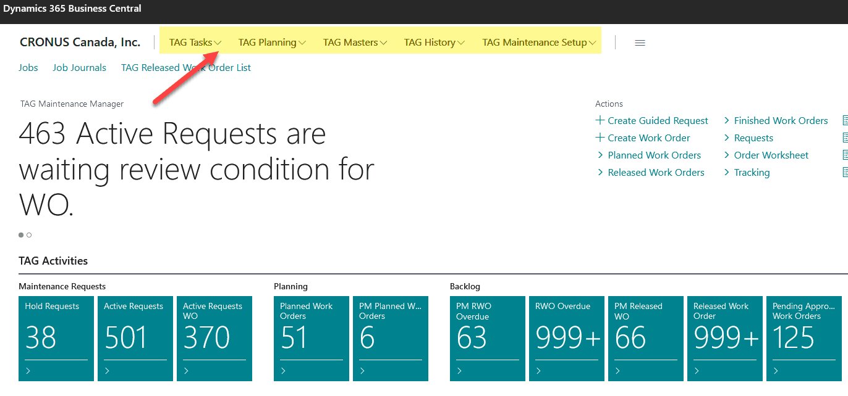Click the 'Backlog' group label
Screen dimensions: 848x396
click(x=465, y=286)
